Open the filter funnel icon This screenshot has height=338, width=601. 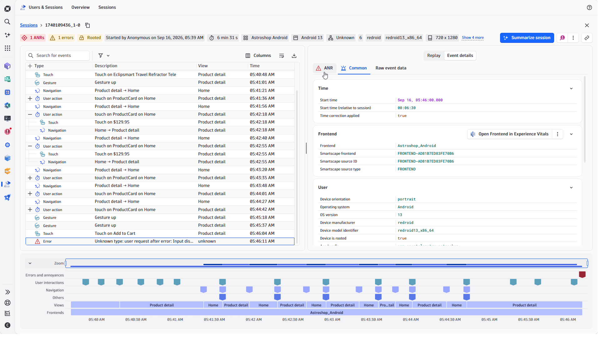[x=101, y=56]
